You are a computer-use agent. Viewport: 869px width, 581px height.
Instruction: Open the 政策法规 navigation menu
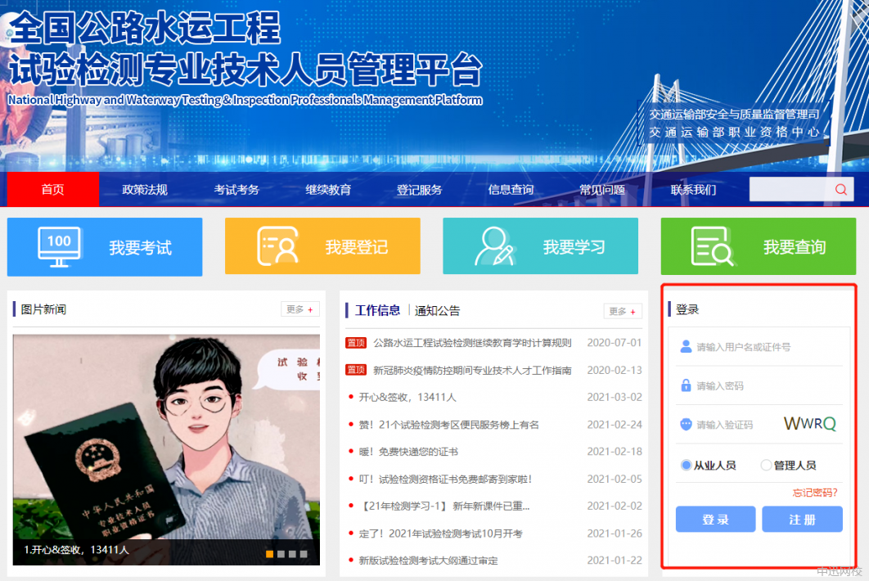point(145,190)
